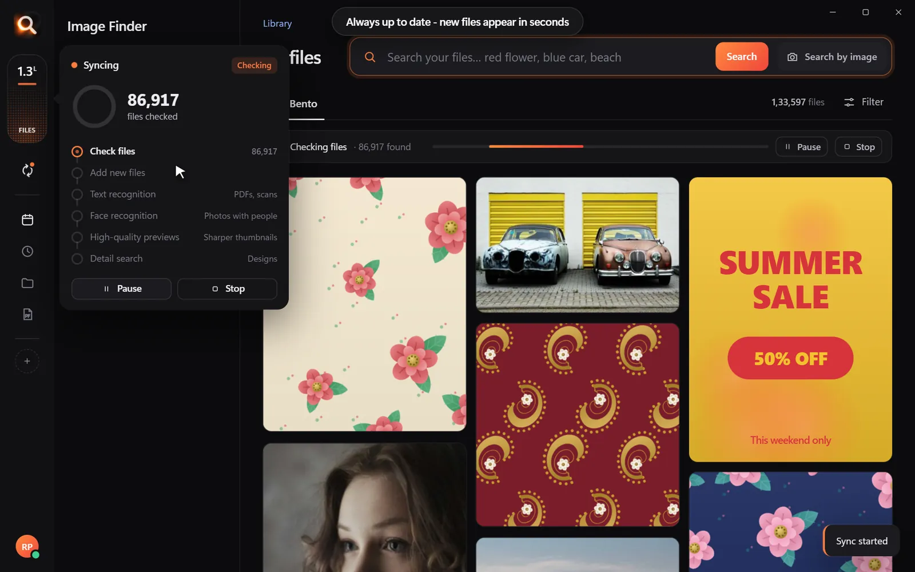The width and height of the screenshot is (915, 572).
Task: Open the folders icon in sidebar
Action: 27,283
